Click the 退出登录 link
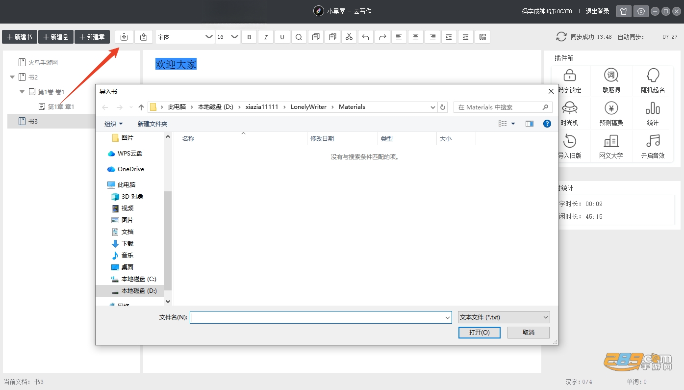This screenshot has width=684, height=390. tap(597, 11)
